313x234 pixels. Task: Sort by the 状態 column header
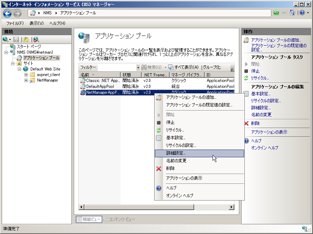click(131, 75)
